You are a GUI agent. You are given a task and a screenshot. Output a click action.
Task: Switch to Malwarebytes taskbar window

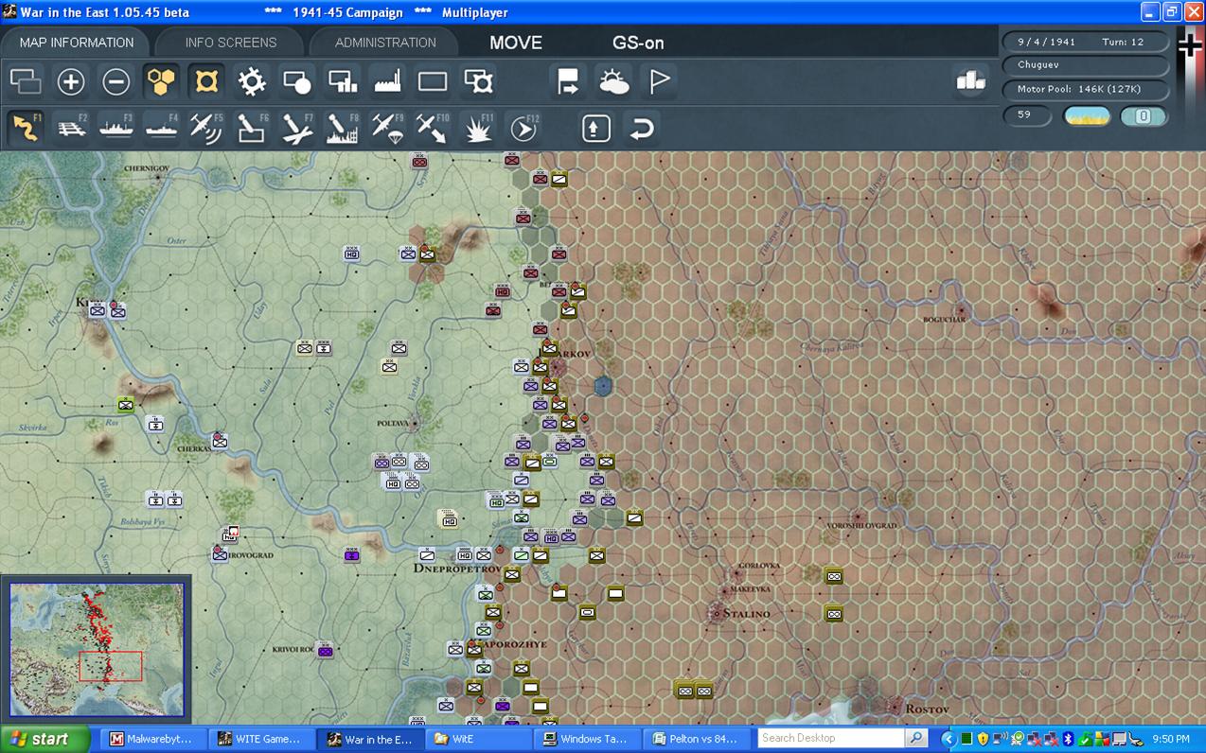coord(151,739)
